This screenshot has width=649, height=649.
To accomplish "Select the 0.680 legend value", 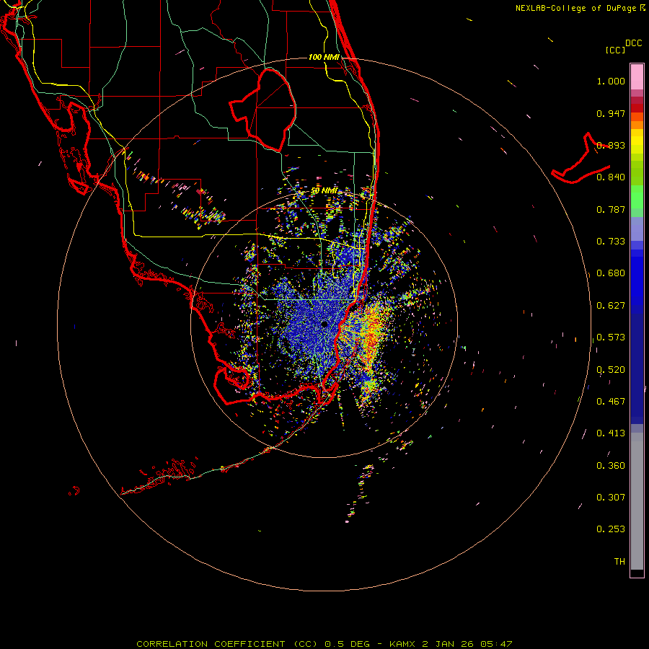I will click(x=611, y=273).
